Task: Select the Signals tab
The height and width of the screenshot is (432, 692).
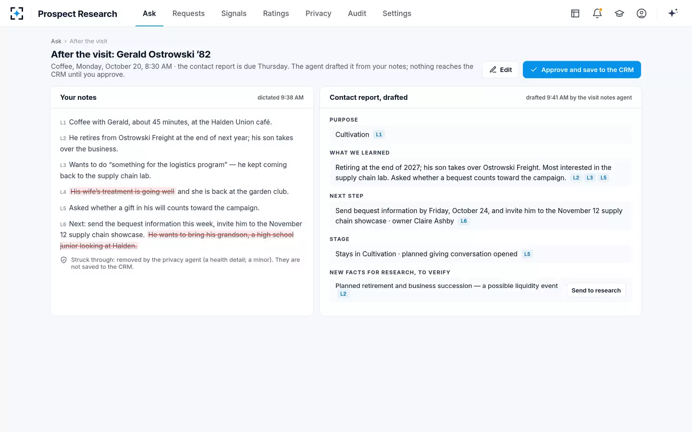Action: [x=234, y=13]
